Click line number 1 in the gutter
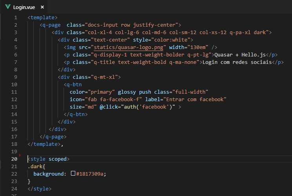The image size is (292, 196). 15,18
